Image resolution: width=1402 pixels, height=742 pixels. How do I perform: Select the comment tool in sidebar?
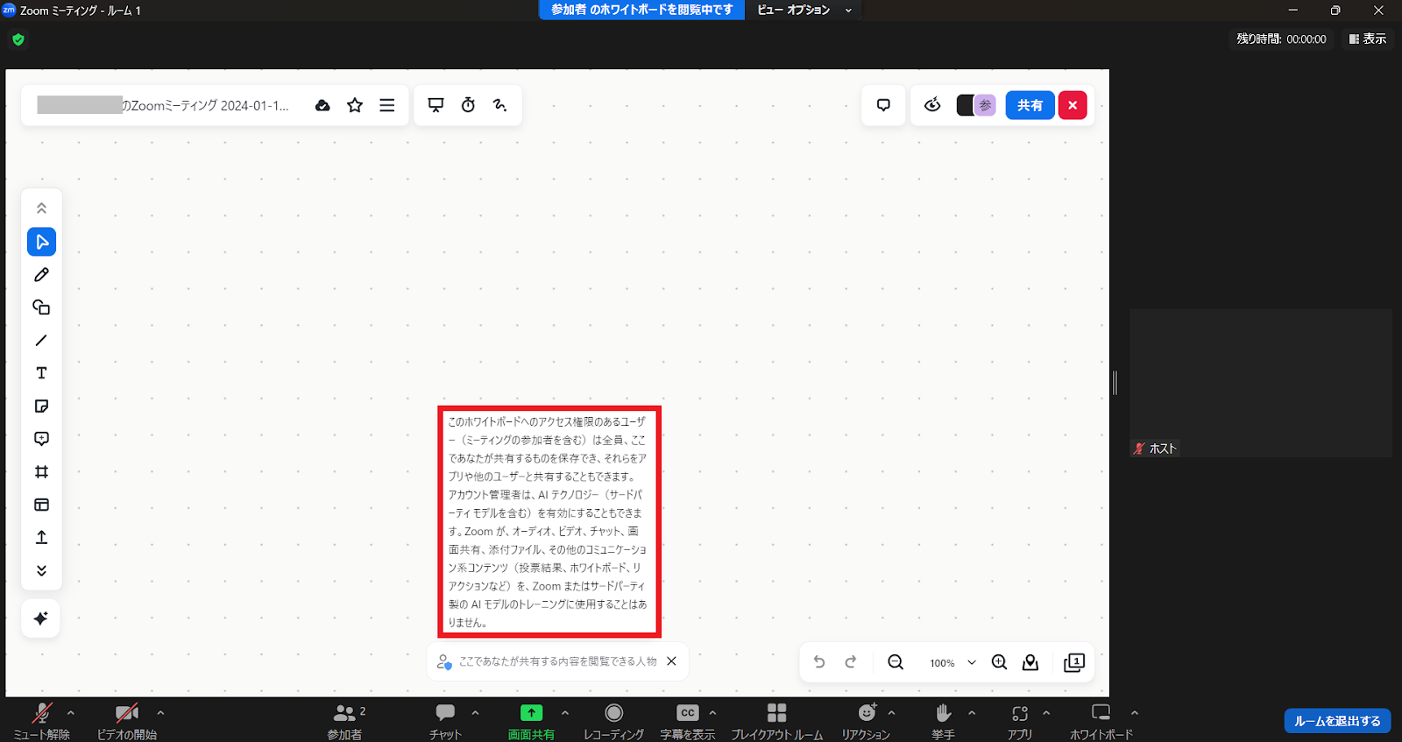click(x=41, y=439)
